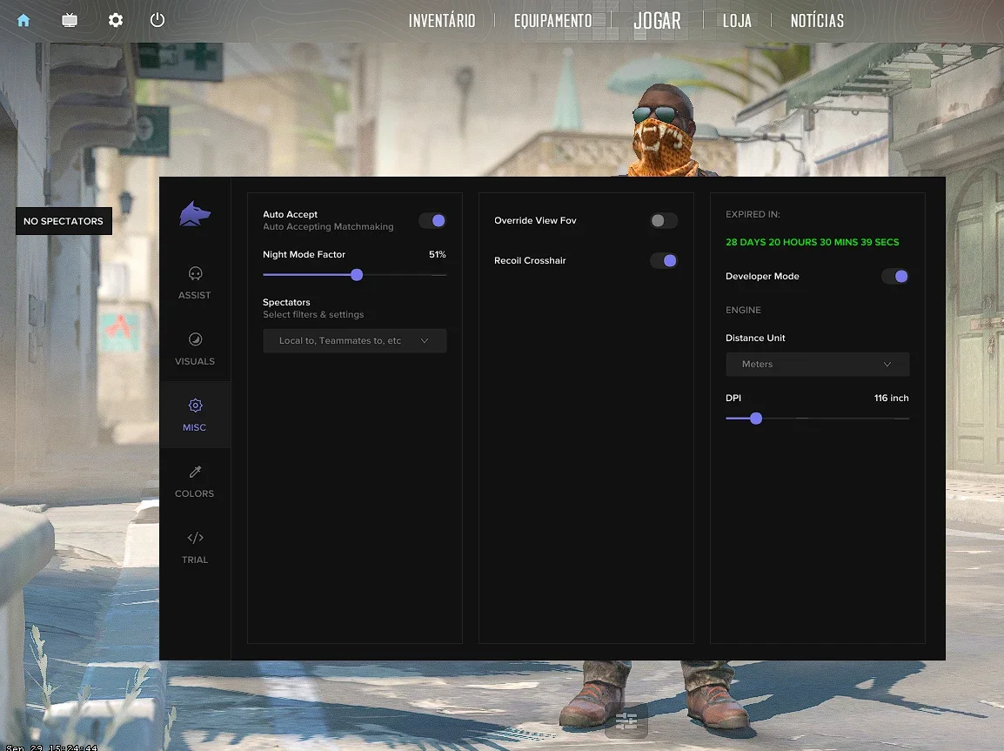Click the wolf logo in cheat menu
The width and height of the screenshot is (1004, 751).
[195, 214]
